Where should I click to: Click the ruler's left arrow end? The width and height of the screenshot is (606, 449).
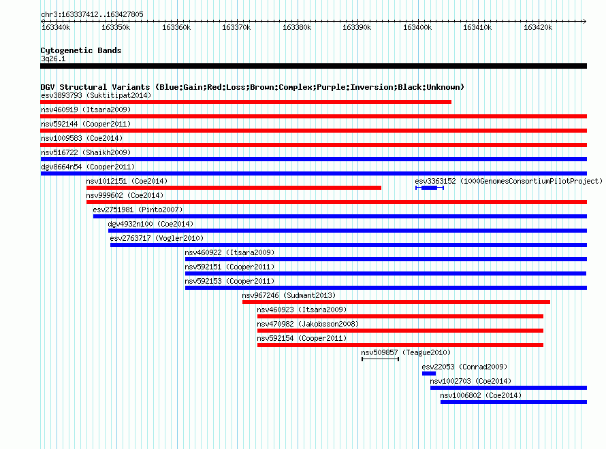(42, 21)
